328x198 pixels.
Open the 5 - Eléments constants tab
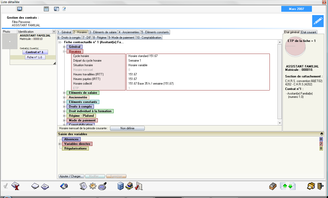155,32
